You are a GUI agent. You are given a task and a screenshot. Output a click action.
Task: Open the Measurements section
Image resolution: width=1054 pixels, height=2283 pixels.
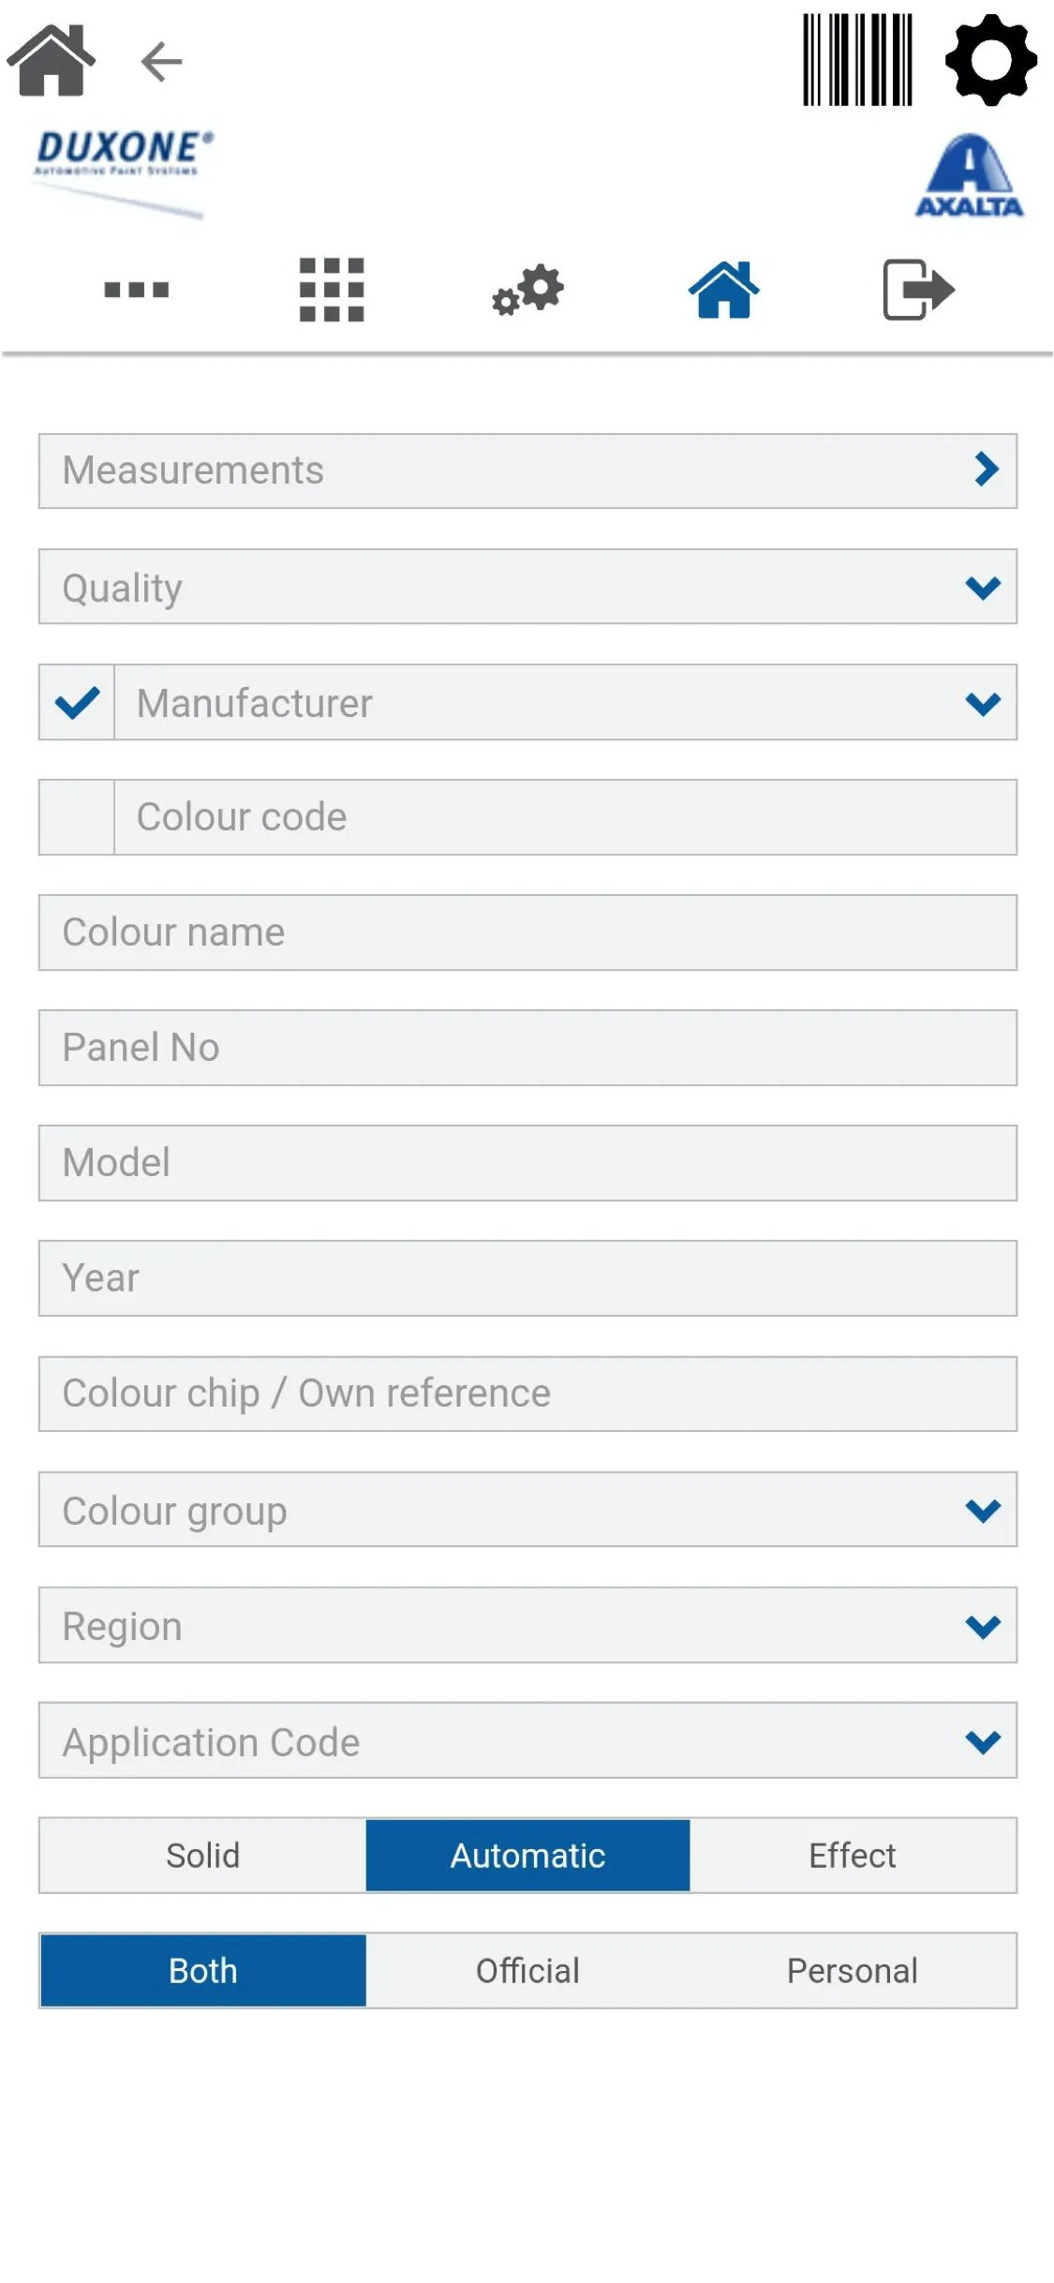(x=527, y=470)
